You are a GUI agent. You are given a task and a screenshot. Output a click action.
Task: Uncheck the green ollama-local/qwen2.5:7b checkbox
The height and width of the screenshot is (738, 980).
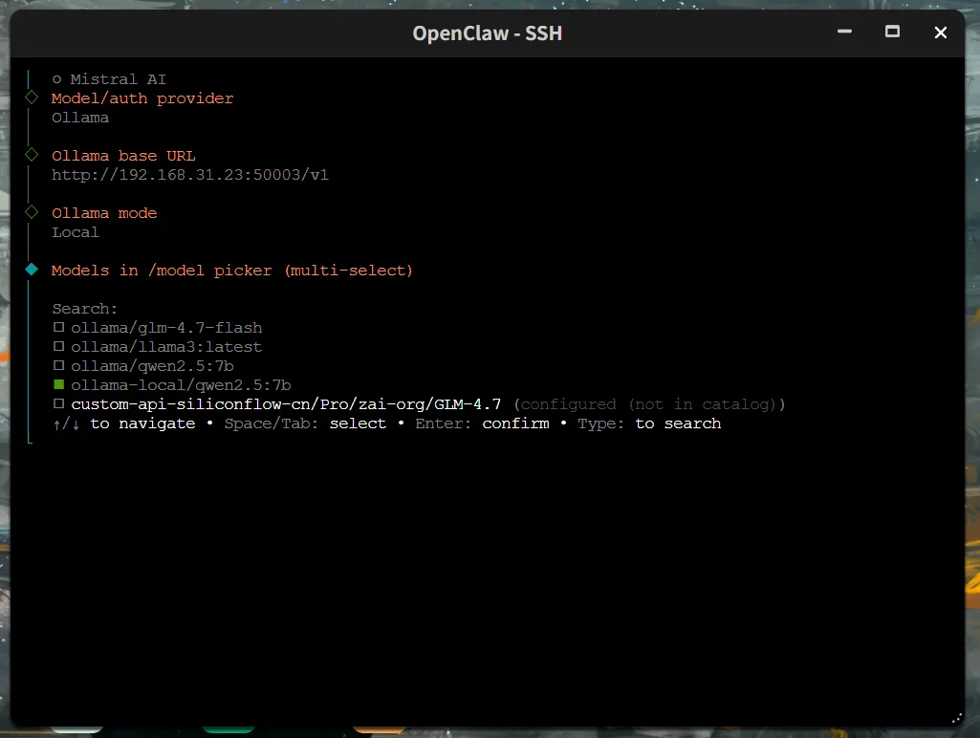58,384
